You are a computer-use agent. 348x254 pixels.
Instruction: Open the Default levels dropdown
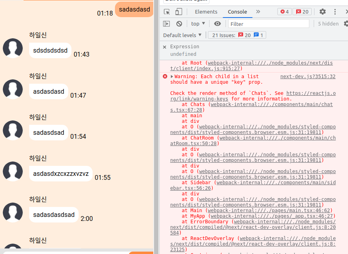click(182, 35)
